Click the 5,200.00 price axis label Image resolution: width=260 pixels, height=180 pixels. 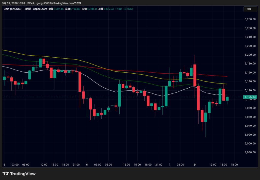pyautogui.click(x=250, y=55)
